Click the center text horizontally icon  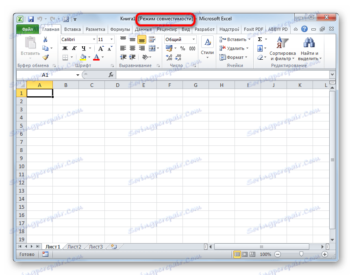[x=133, y=48]
